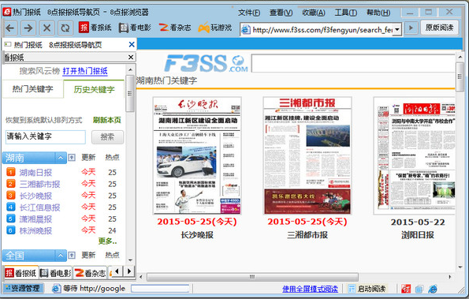
Task: Open the 工具(T) menu
Action: tap(346, 13)
